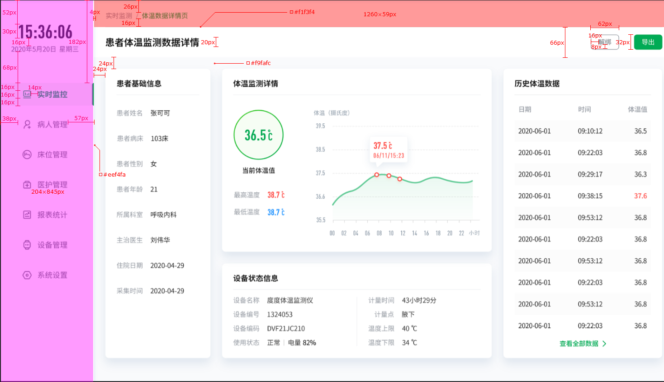Screen dimensions: 664x382
Task: Click the 体温值 column header
Action: [x=637, y=109]
